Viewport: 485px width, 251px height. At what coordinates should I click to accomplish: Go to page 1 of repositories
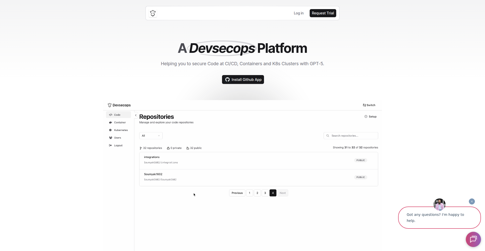pyautogui.click(x=250, y=193)
